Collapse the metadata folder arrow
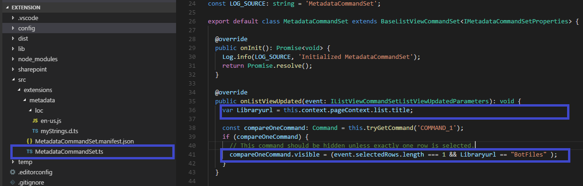 (24, 100)
